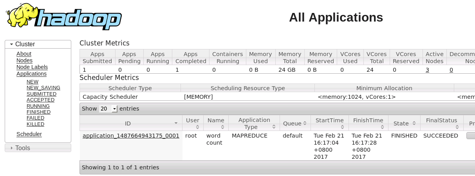Sort table by Name column

click(x=216, y=123)
